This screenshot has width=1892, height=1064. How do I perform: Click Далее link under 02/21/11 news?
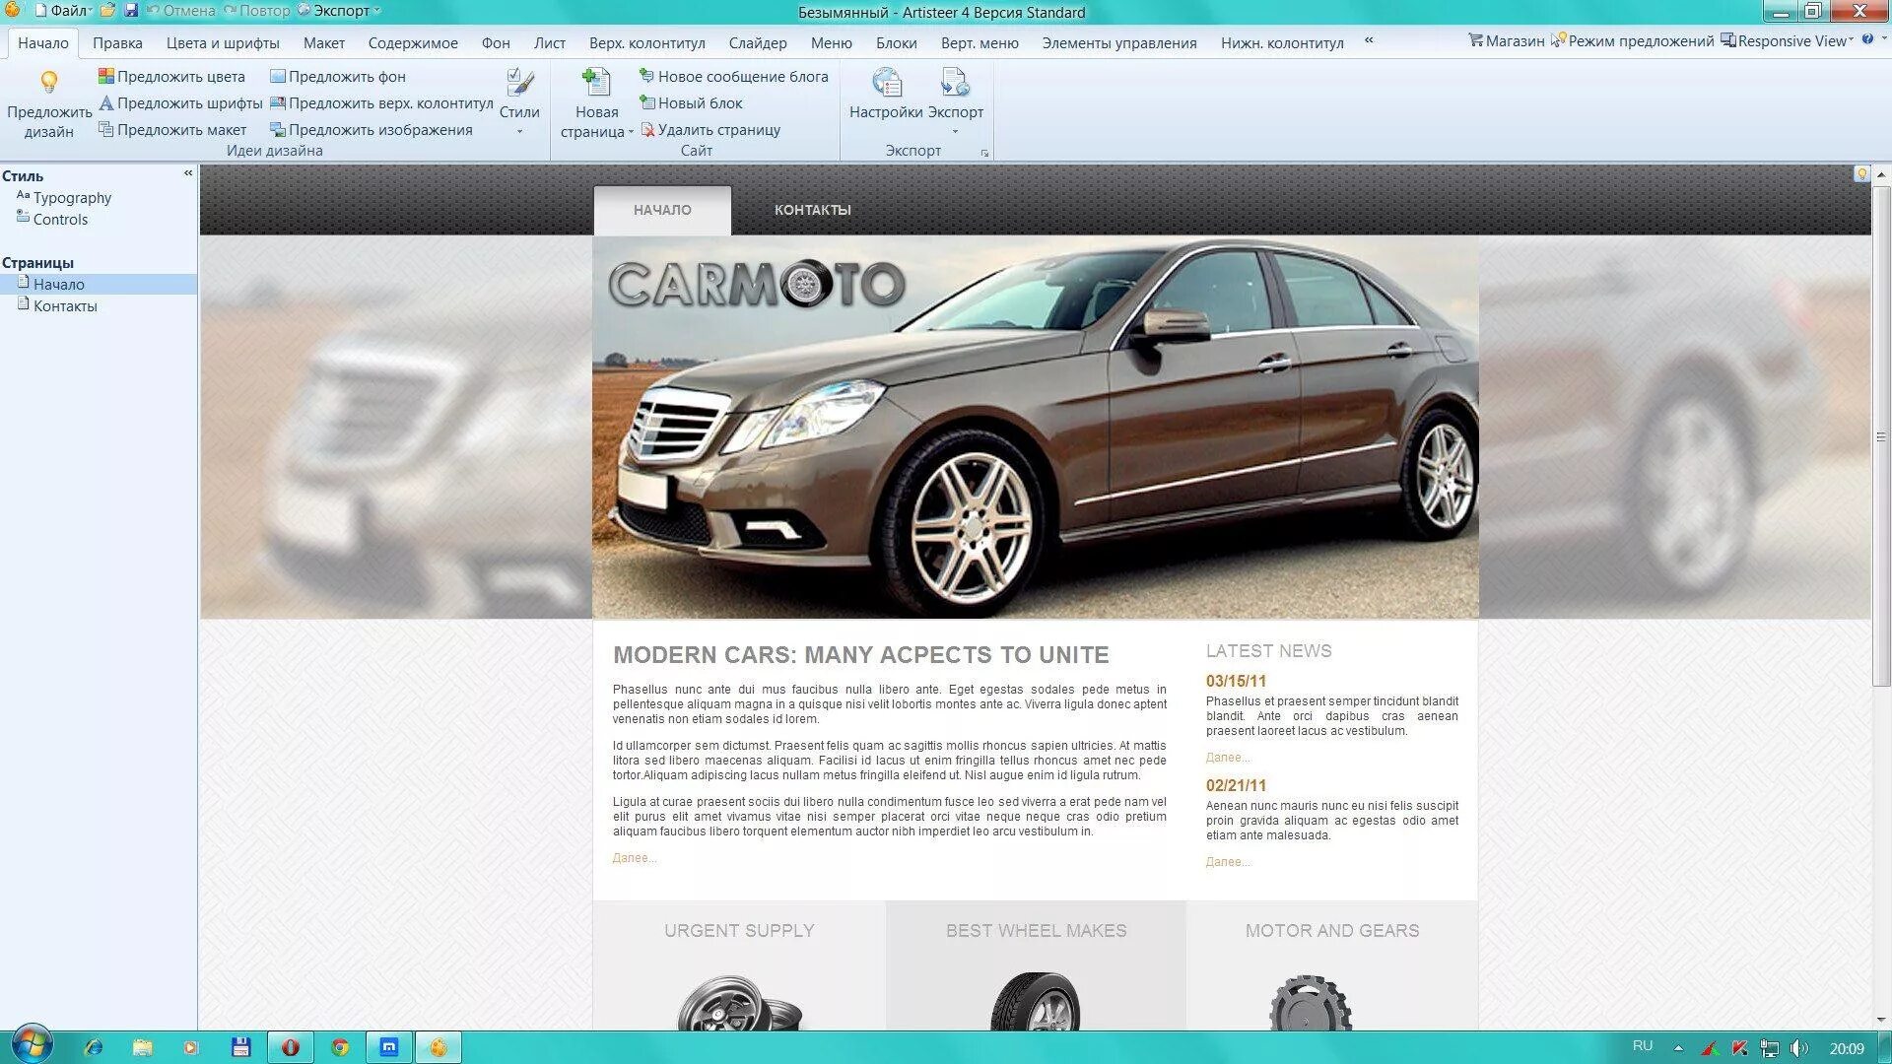1228,862
